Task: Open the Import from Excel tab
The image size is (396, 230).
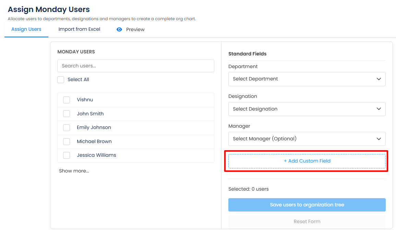Action: [x=79, y=29]
